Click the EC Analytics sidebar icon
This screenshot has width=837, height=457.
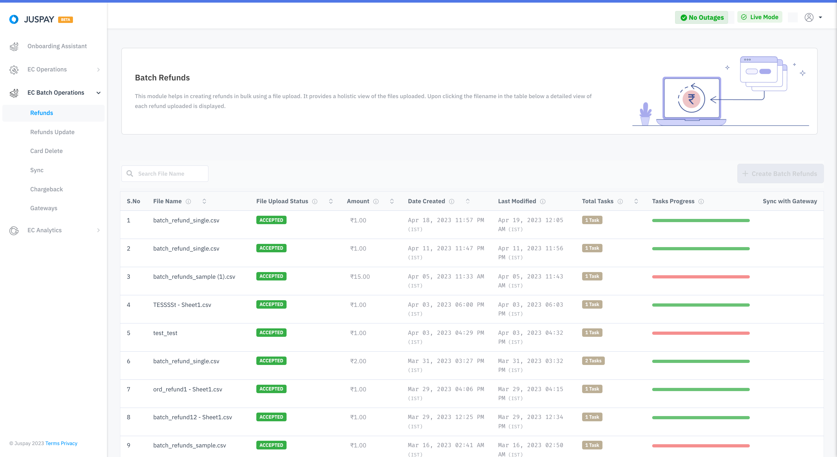14,231
